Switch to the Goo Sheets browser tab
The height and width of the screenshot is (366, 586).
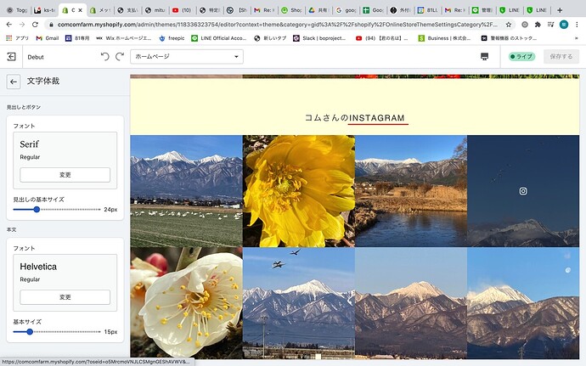click(373, 10)
